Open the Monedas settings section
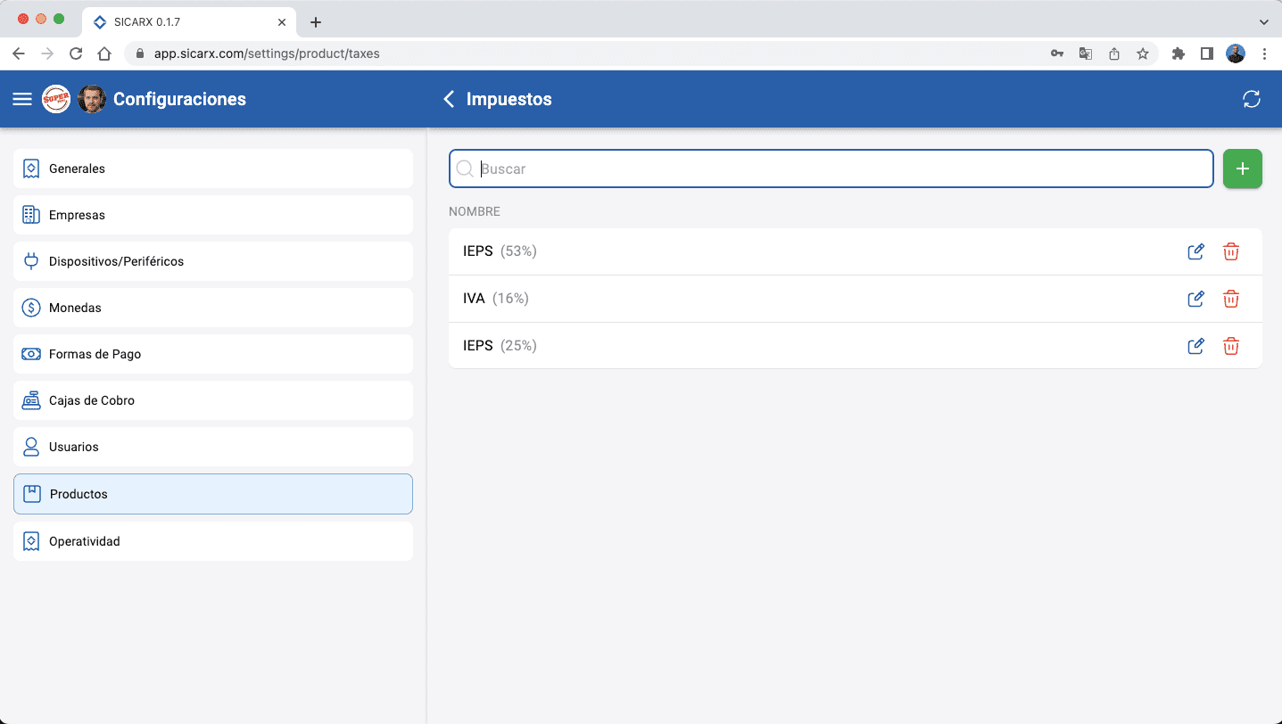This screenshot has width=1282, height=724. coord(212,308)
